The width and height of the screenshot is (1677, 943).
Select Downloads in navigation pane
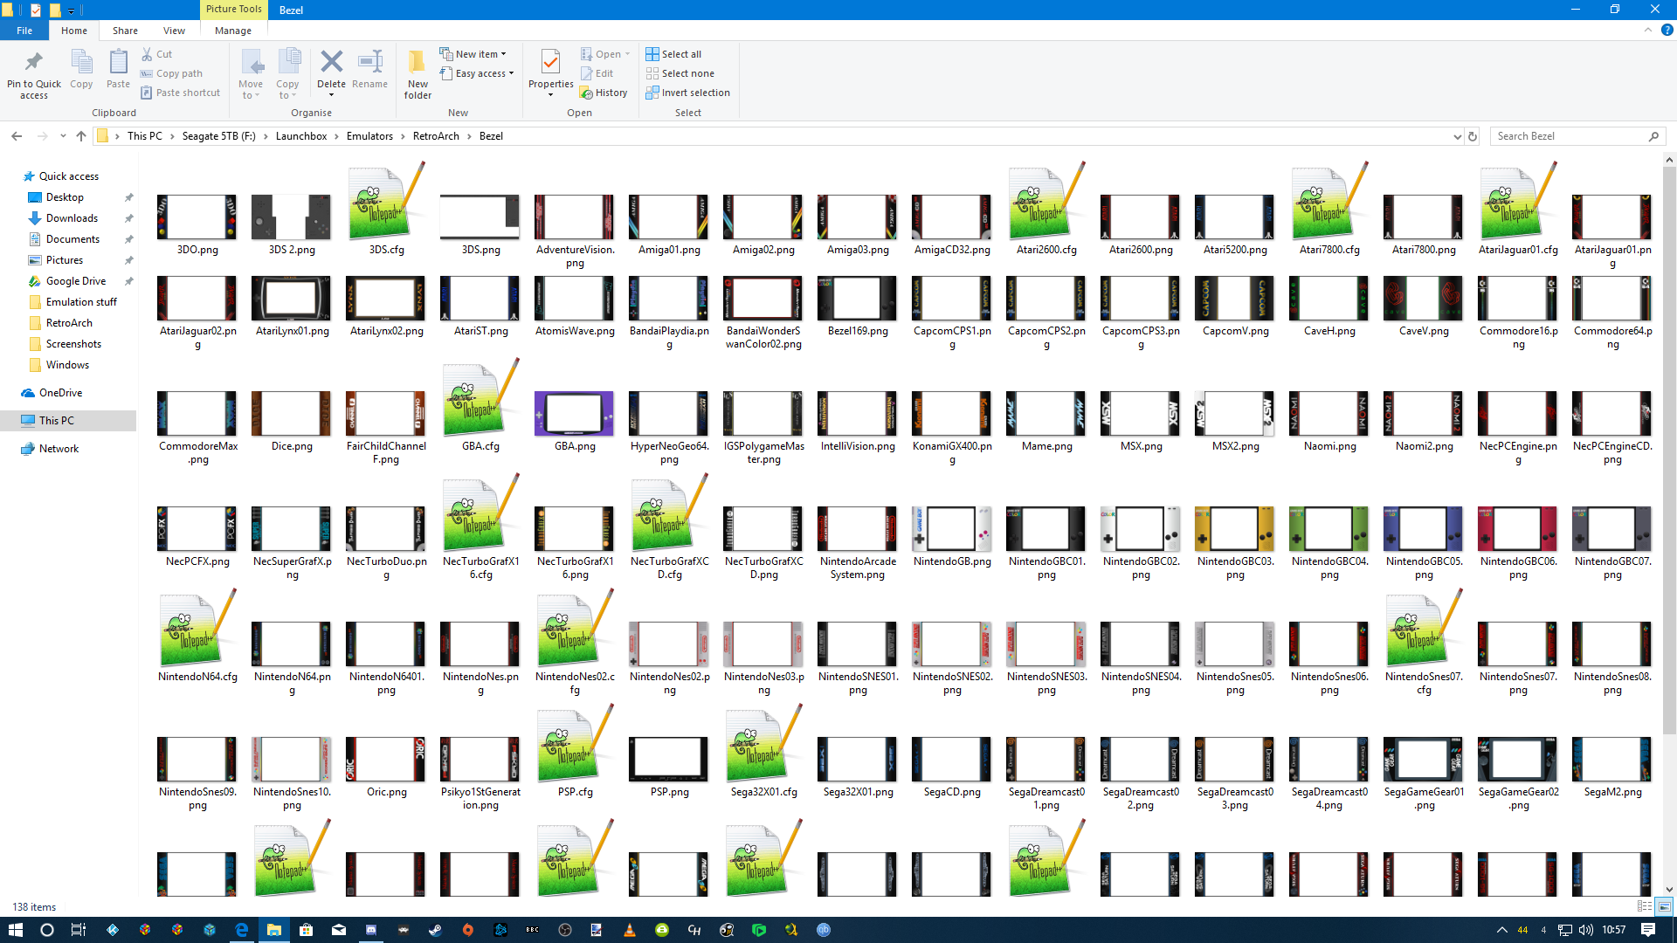[72, 218]
